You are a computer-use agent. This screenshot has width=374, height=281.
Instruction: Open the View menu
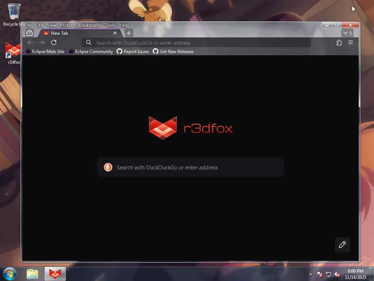51,25
